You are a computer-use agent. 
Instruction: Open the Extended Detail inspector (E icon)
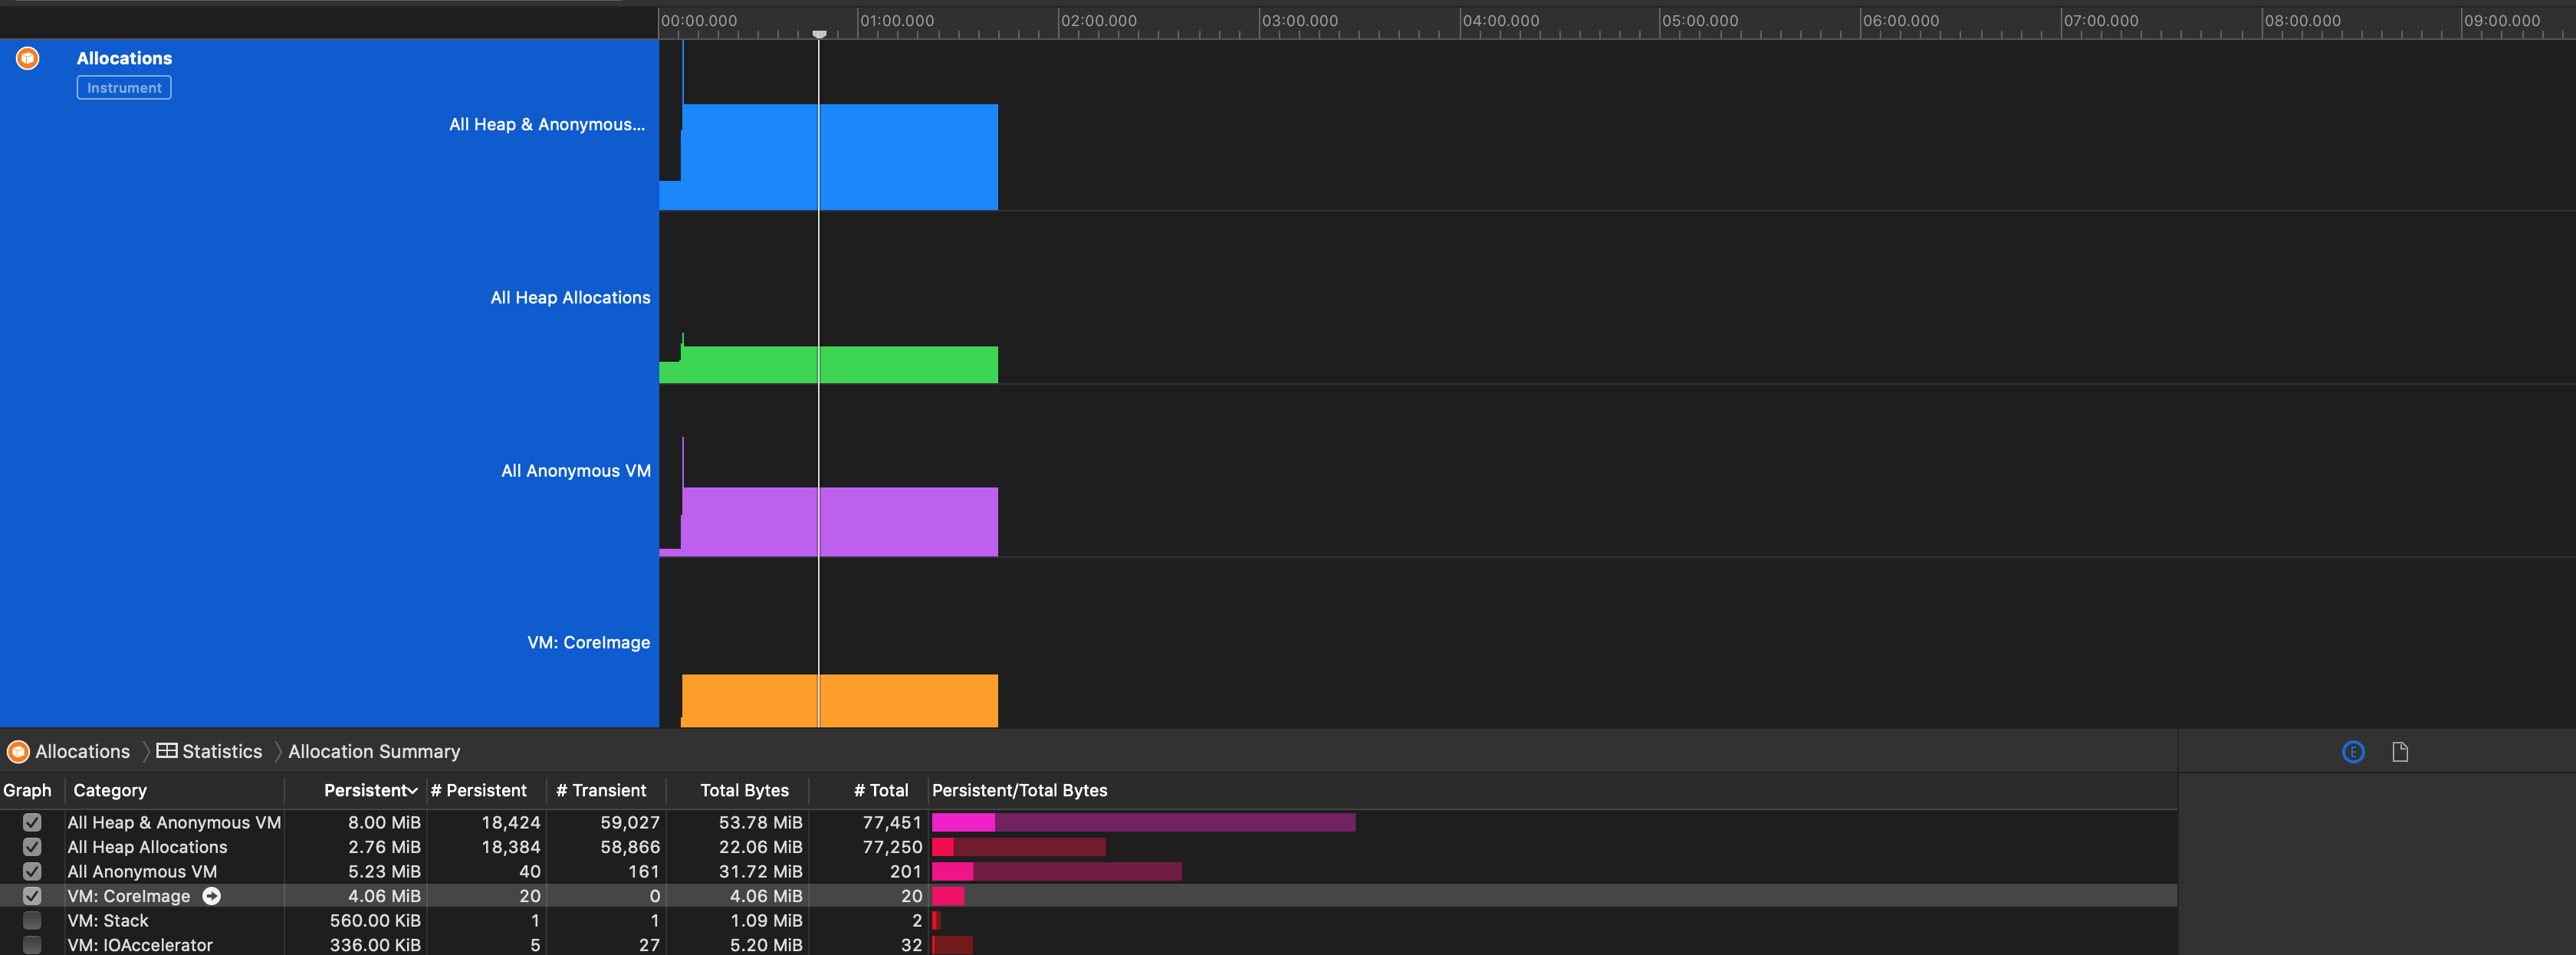[2353, 752]
